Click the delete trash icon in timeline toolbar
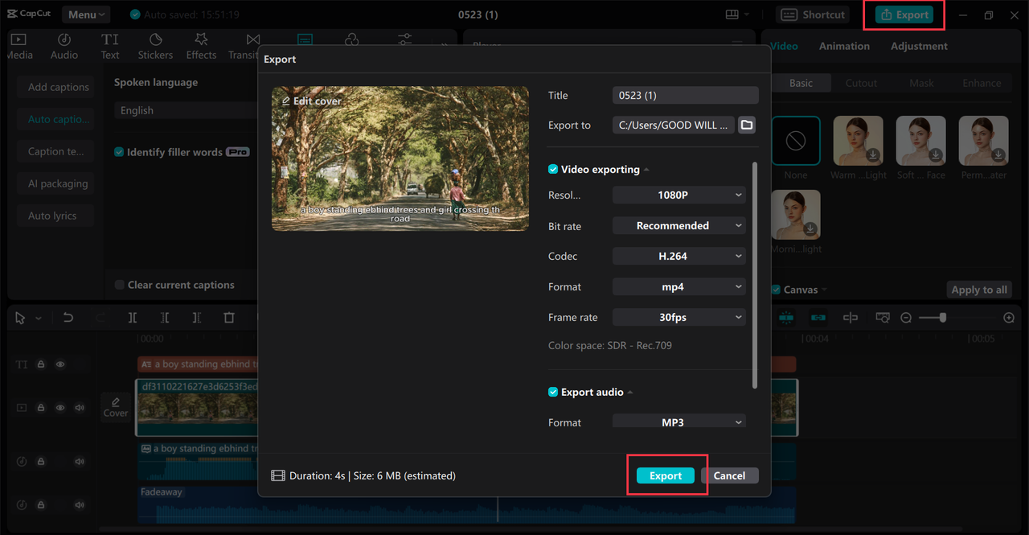The height and width of the screenshot is (535, 1029). coord(229,318)
